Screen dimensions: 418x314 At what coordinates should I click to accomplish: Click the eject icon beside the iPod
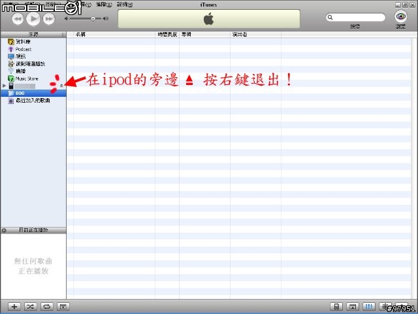coord(61,86)
